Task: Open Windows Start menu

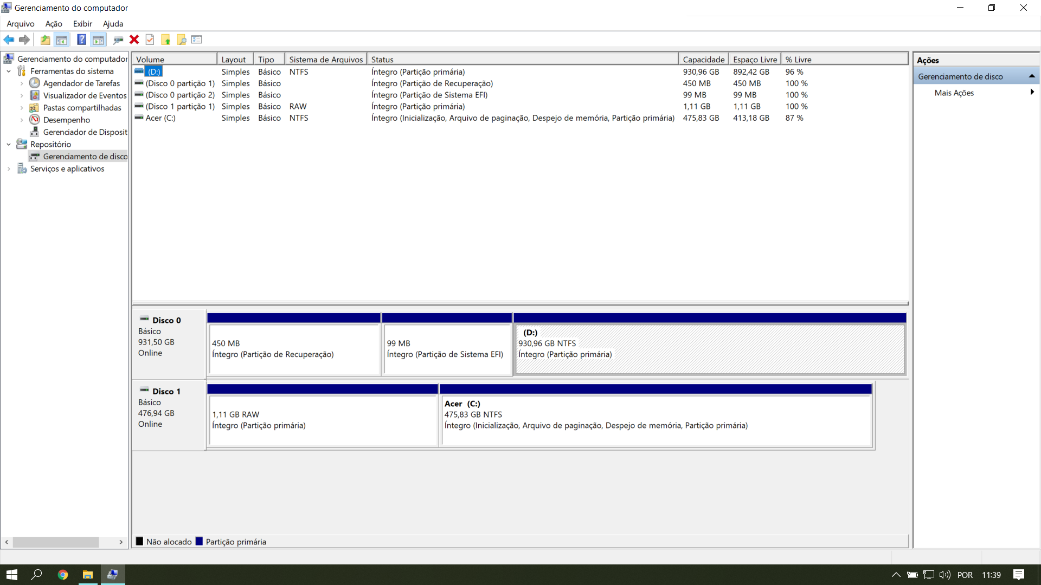Action: [12, 575]
